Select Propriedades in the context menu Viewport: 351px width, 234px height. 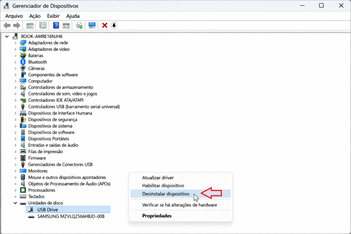pos(157,215)
